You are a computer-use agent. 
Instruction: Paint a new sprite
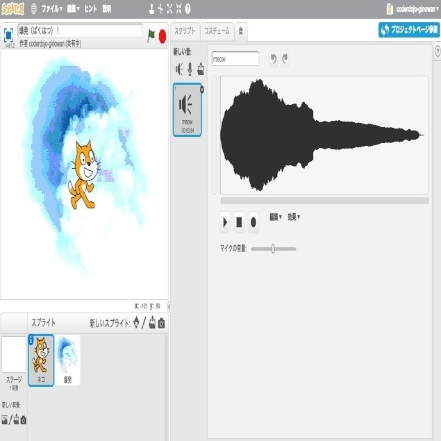(x=144, y=322)
